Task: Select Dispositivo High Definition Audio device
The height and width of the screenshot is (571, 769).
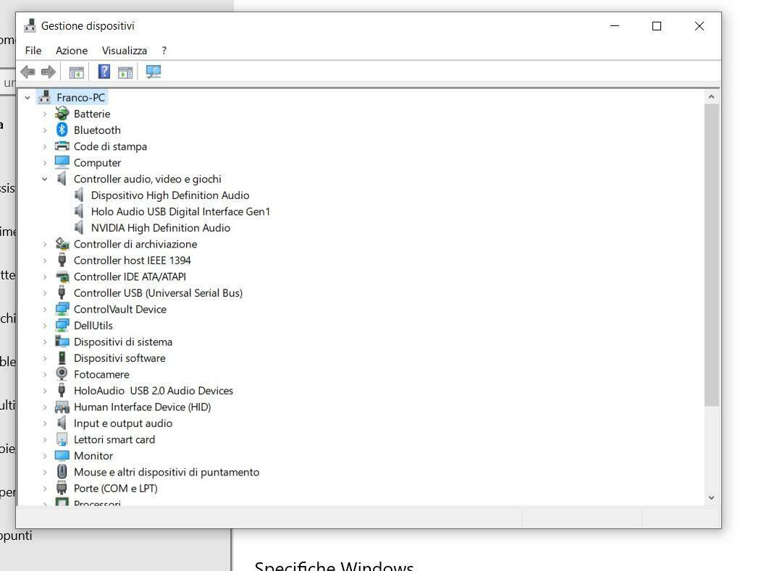Action: click(x=170, y=195)
